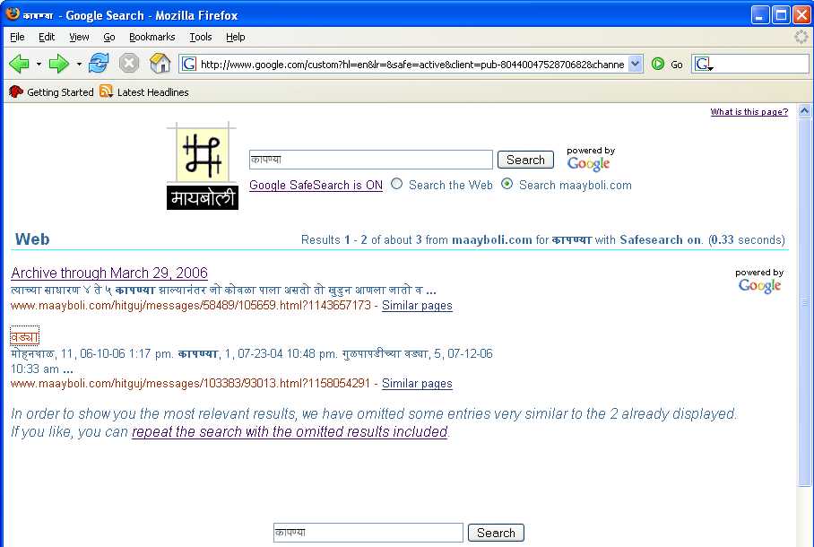Image resolution: width=814 pixels, height=547 pixels.
Task: Click the Latest Headlines bookmark label
Action: tap(153, 92)
